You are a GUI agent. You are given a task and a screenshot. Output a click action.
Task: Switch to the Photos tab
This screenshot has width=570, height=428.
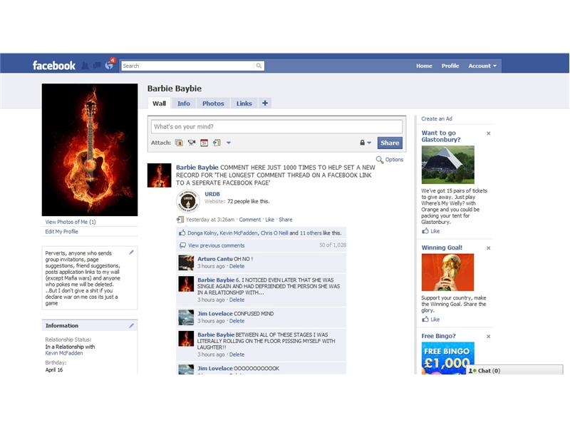point(214,103)
